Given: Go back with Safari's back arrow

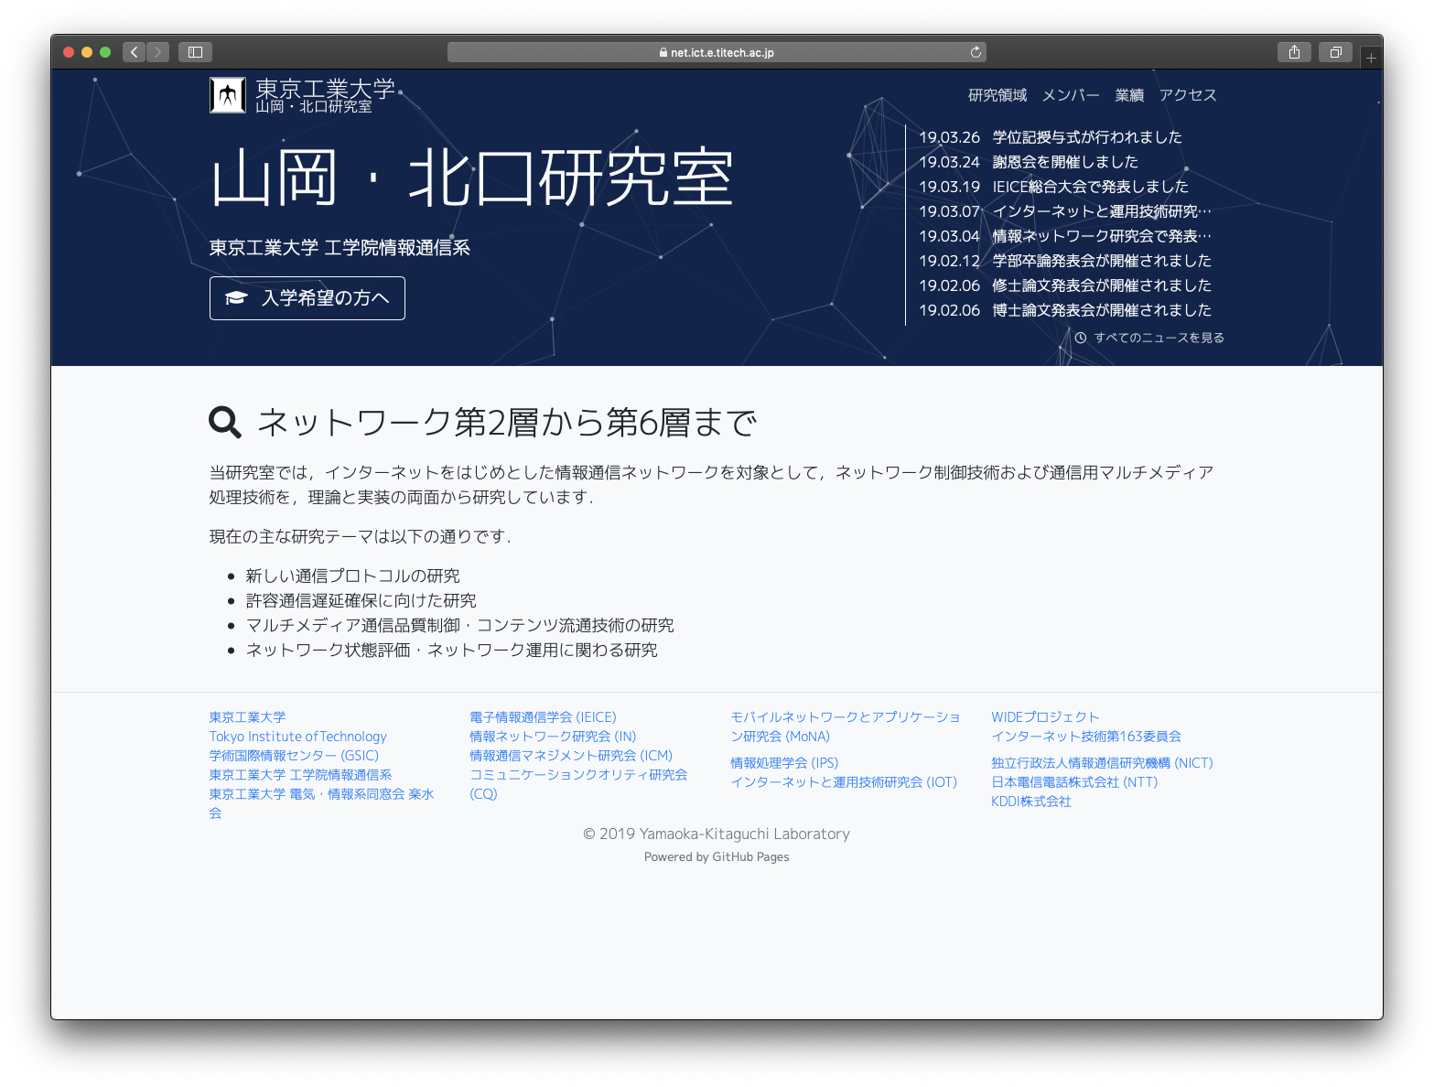Looking at the screenshot, I should [x=134, y=52].
